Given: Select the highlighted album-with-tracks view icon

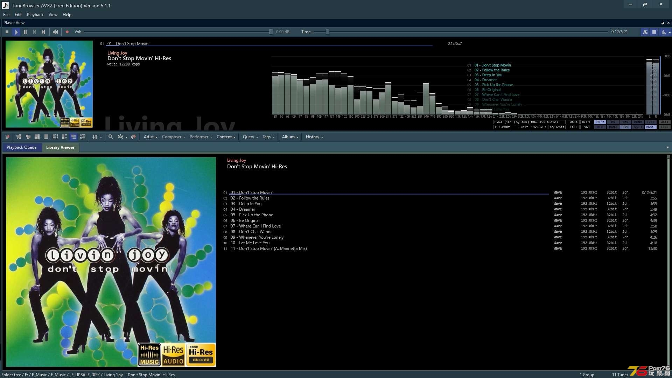Looking at the screenshot, I should 73,137.
